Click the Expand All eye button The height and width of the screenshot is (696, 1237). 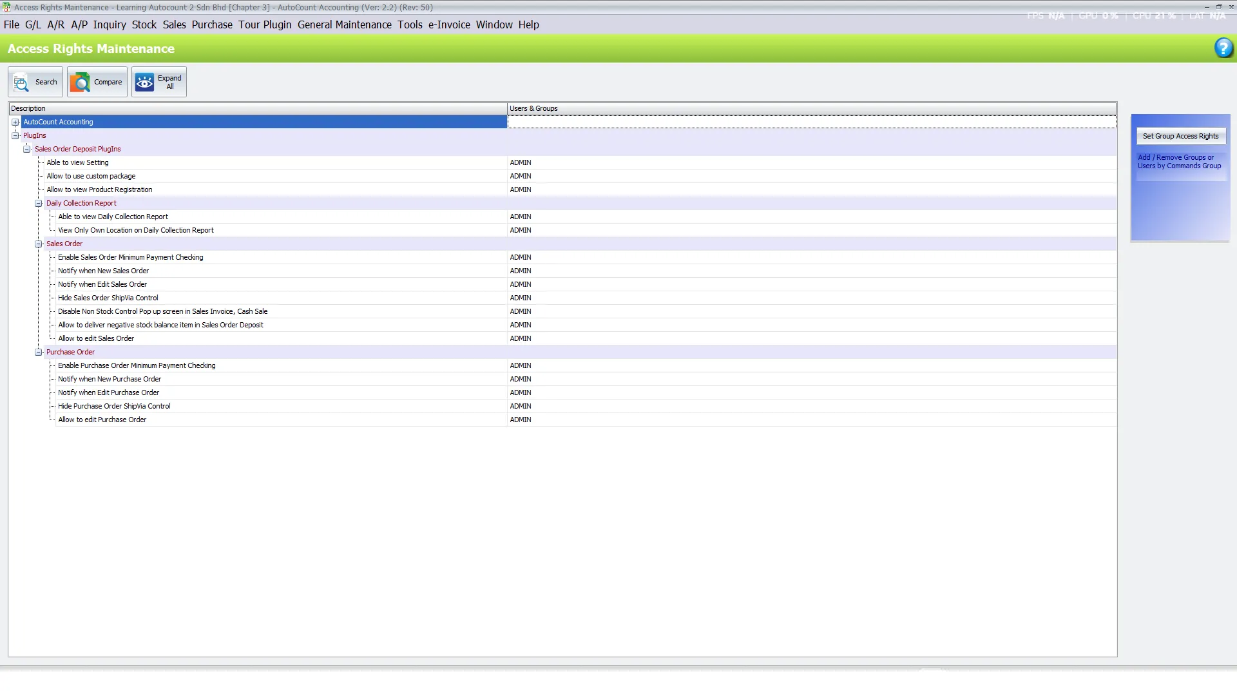click(x=159, y=82)
